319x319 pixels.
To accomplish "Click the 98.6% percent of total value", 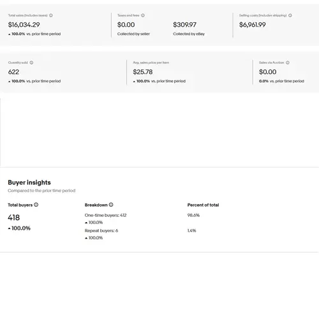I will pyautogui.click(x=193, y=215).
